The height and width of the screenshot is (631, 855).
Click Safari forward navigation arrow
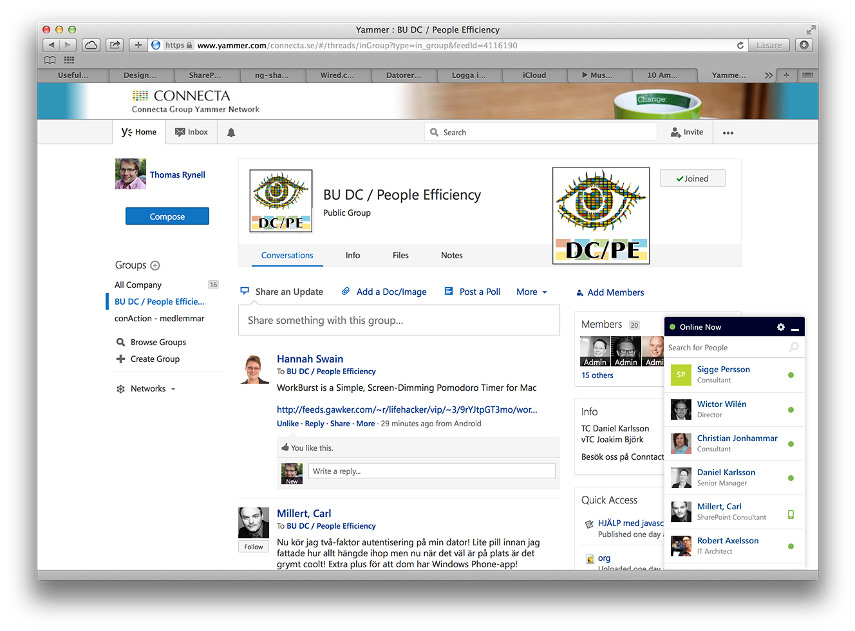coord(68,45)
